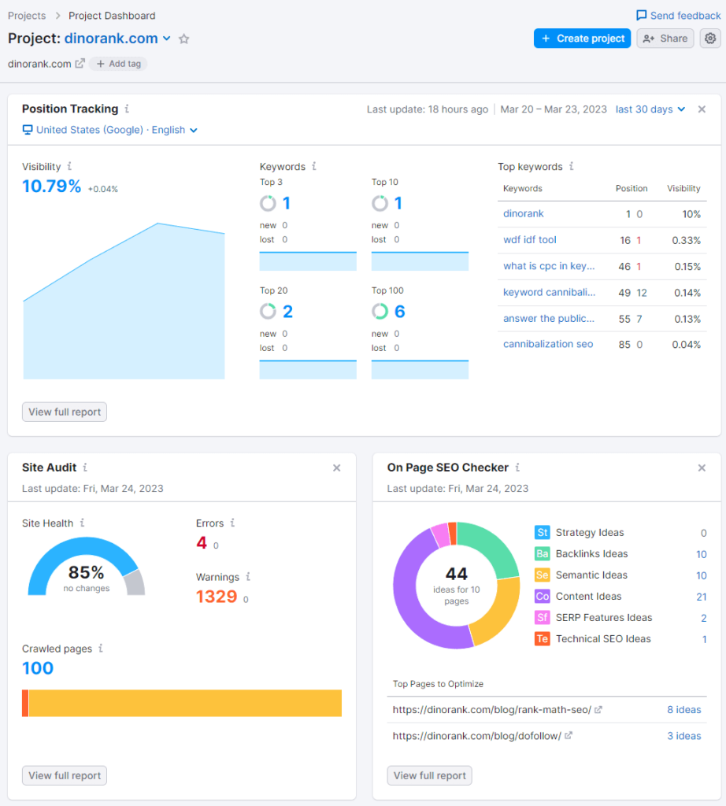Open keyword what is cpc in key... link
This screenshot has height=806, width=726.
[x=549, y=266]
